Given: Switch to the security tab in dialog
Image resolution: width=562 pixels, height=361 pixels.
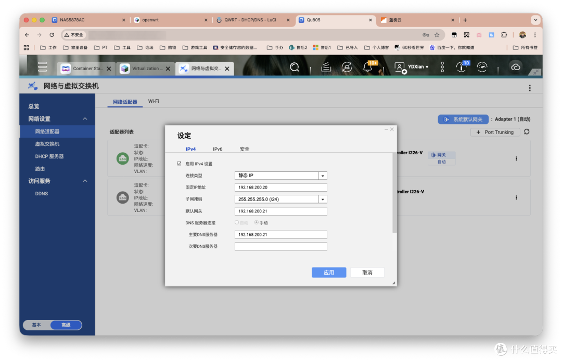Looking at the screenshot, I should [x=245, y=149].
